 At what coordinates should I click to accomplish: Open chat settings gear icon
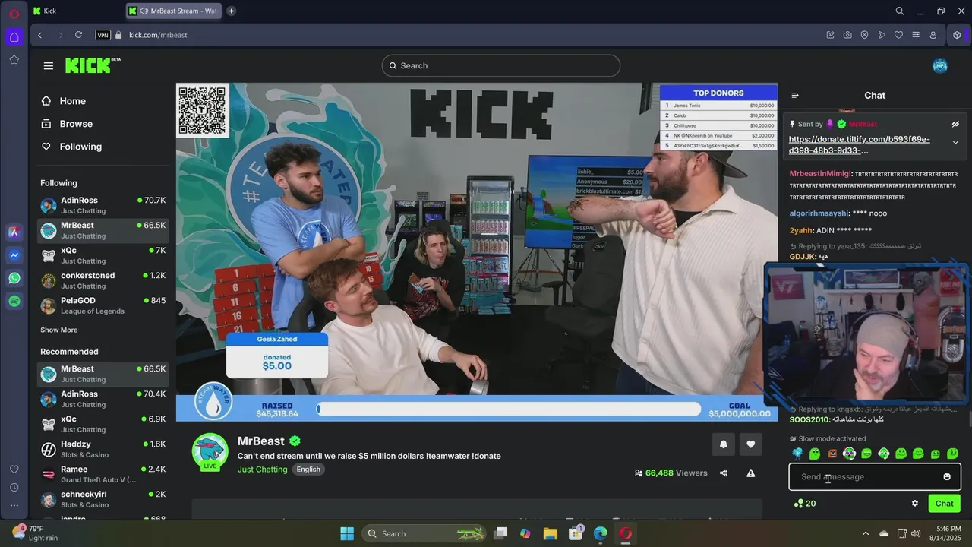[x=915, y=504]
